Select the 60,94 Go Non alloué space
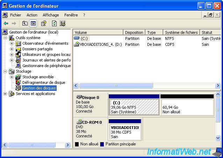Image resolution: width=223 pixels, height=158 pixels. tap(187, 105)
